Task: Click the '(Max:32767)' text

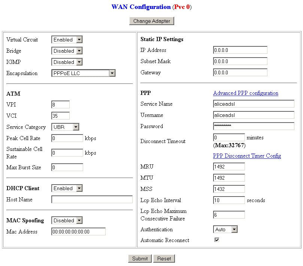Action: click(x=229, y=145)
